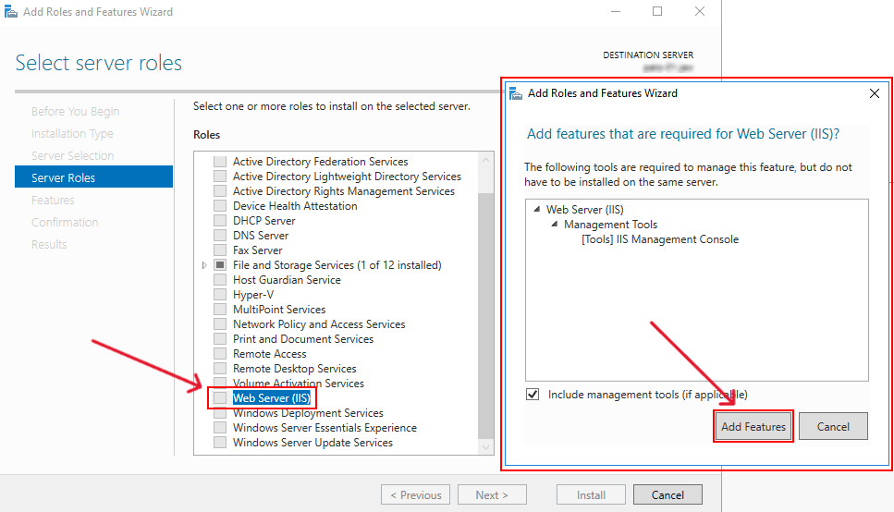Open the Results step
Screen dimensions: 894x512
coord(49,245)
